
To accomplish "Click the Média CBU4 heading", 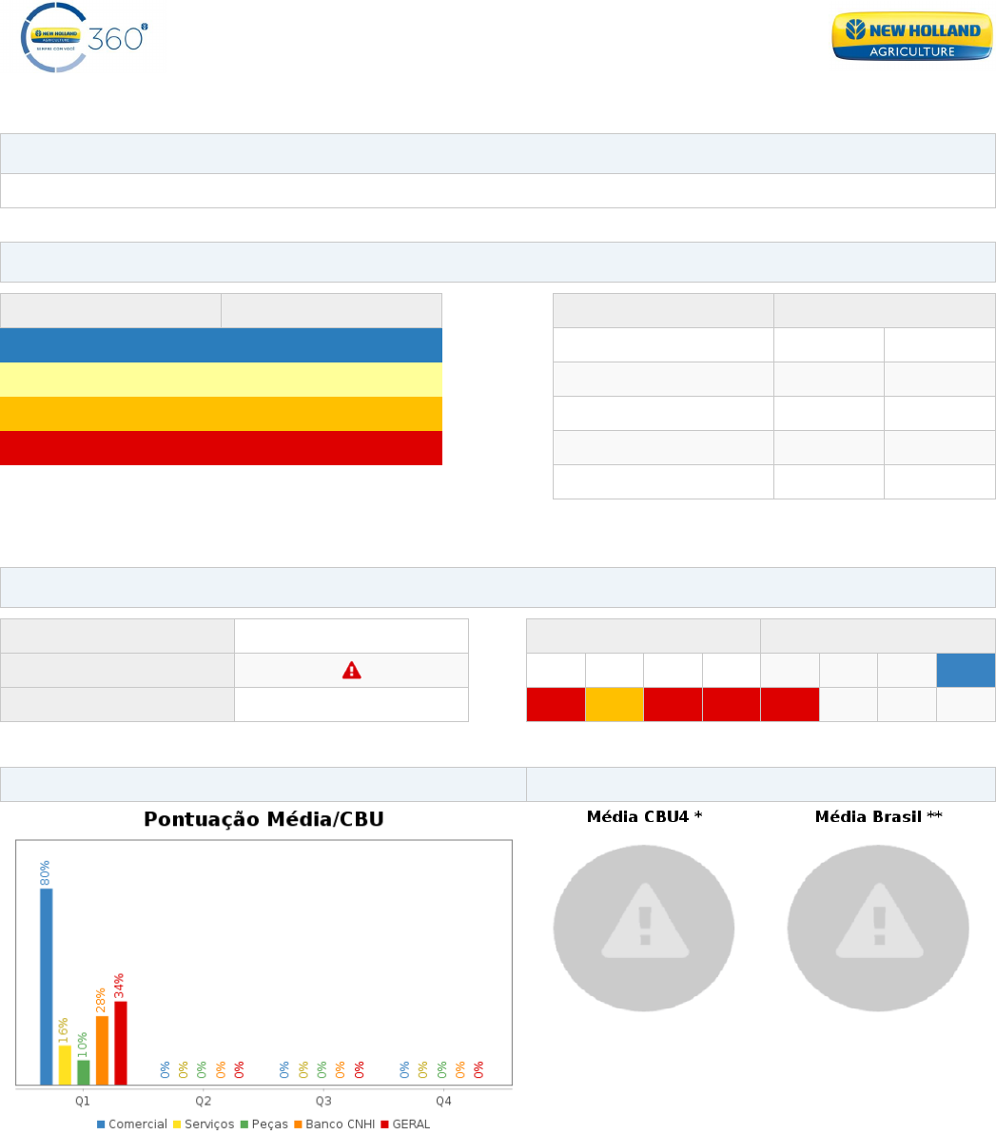I will tap(644, 817).
